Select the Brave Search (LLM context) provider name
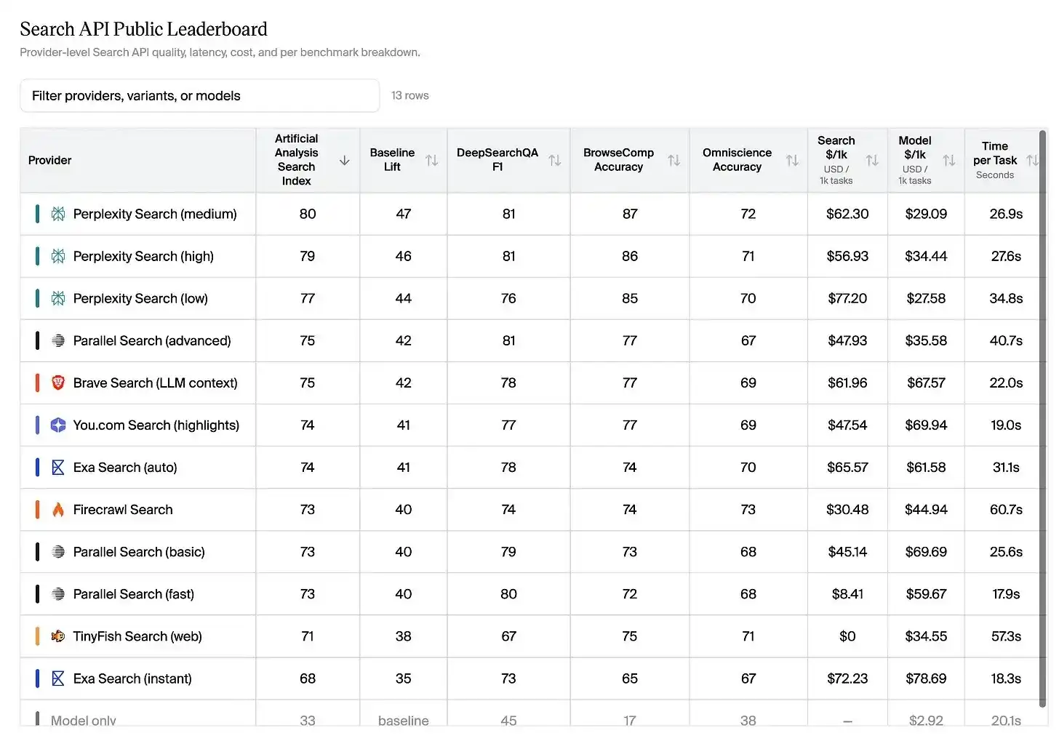 tap(156, 382)
